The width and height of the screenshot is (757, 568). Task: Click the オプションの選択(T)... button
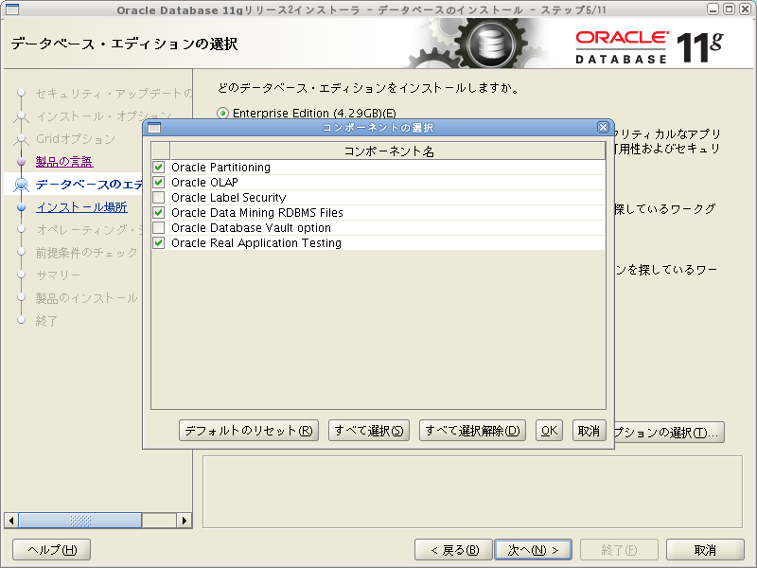click(x=669, y=432)
